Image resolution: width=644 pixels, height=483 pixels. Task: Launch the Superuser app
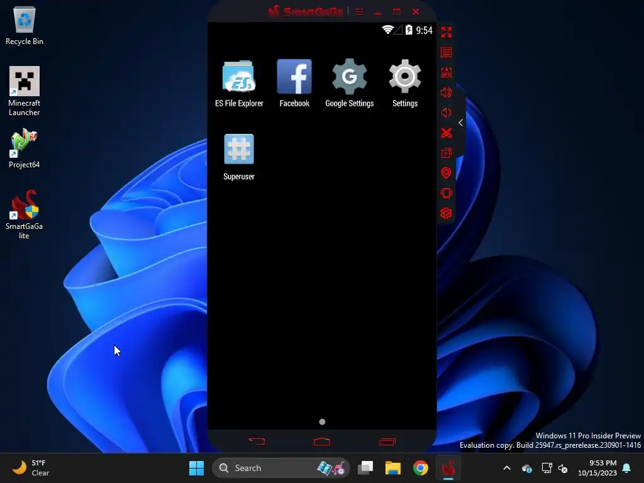point(238,157)
